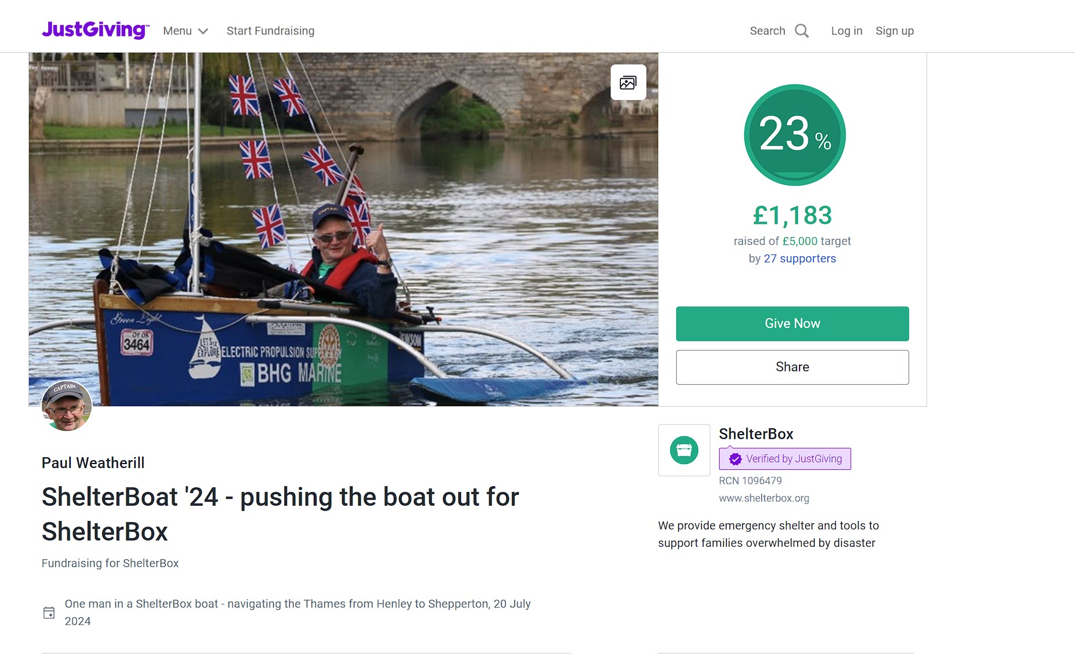Click Sign up link
The width and height of the screenshot is (1075, 657).
(x=894, y=31)
